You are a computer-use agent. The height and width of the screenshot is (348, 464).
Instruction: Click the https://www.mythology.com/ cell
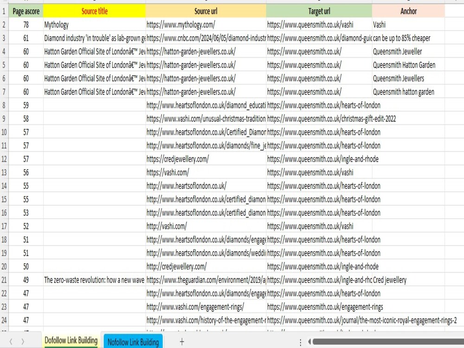[206, 25]
